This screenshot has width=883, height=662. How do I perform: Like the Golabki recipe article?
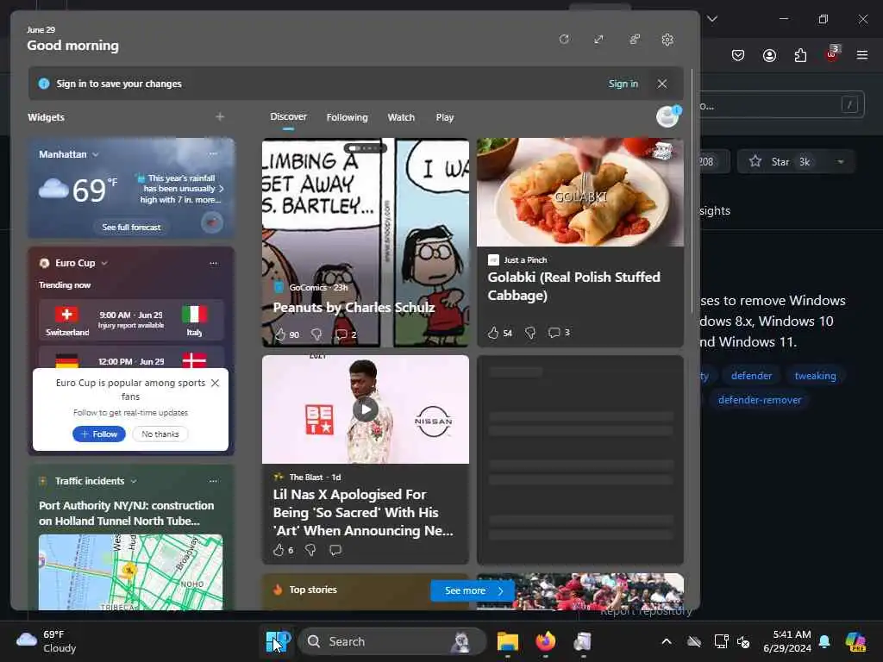tap(493, 333)
